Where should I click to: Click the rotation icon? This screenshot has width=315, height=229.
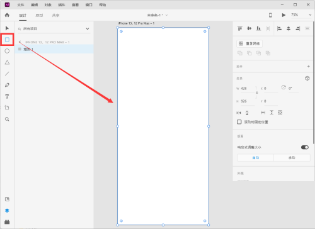(x=283, y=87)
